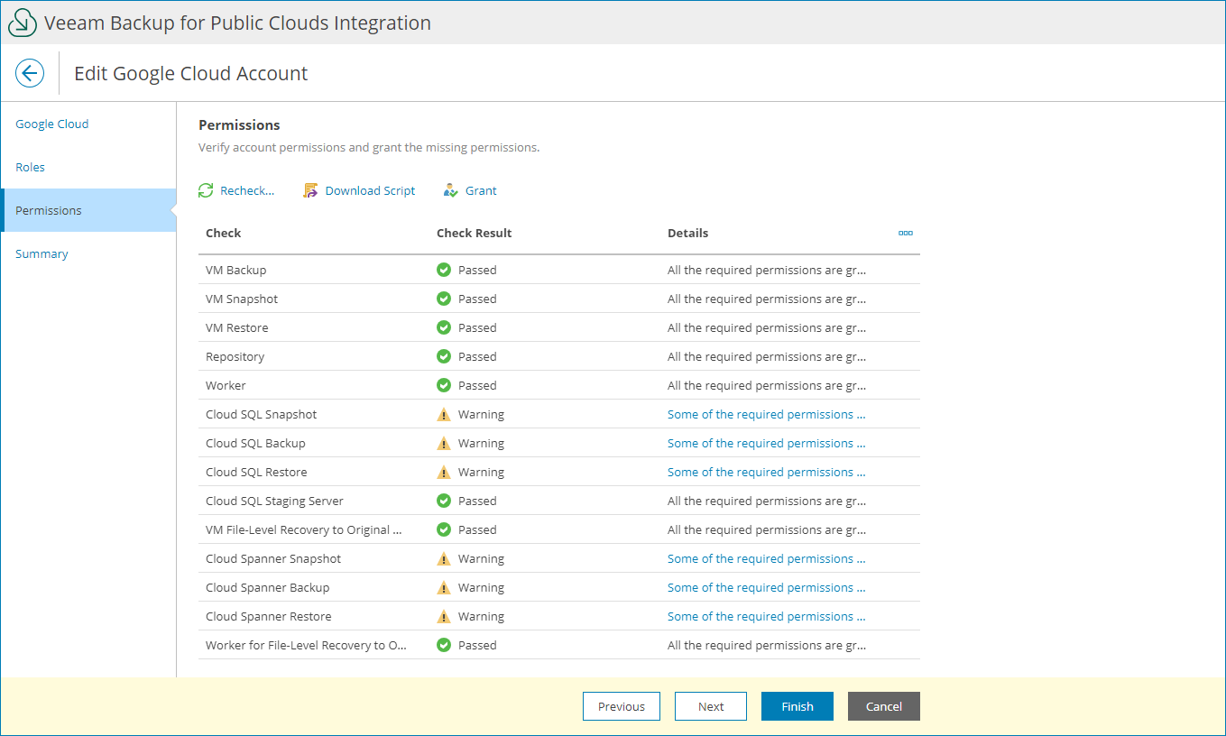Cancel editing the Google Cloud account
Viewport: 1226px width, 736px height.
[883, 706]
